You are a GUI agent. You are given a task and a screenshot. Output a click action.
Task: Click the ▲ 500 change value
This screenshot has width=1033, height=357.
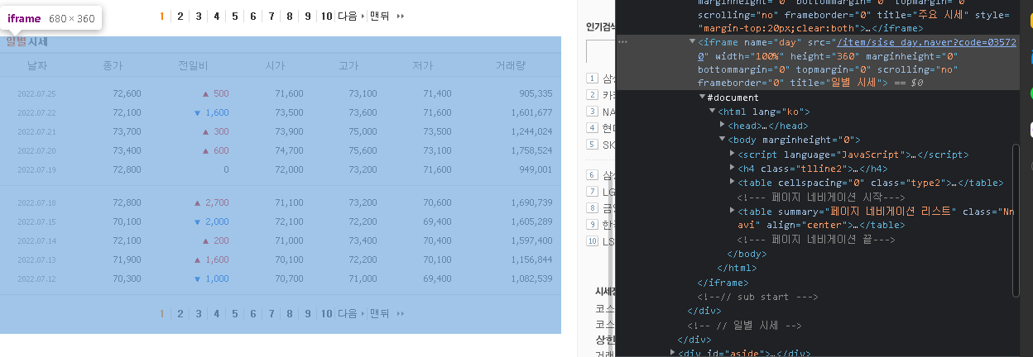click(x=215, y=94)
